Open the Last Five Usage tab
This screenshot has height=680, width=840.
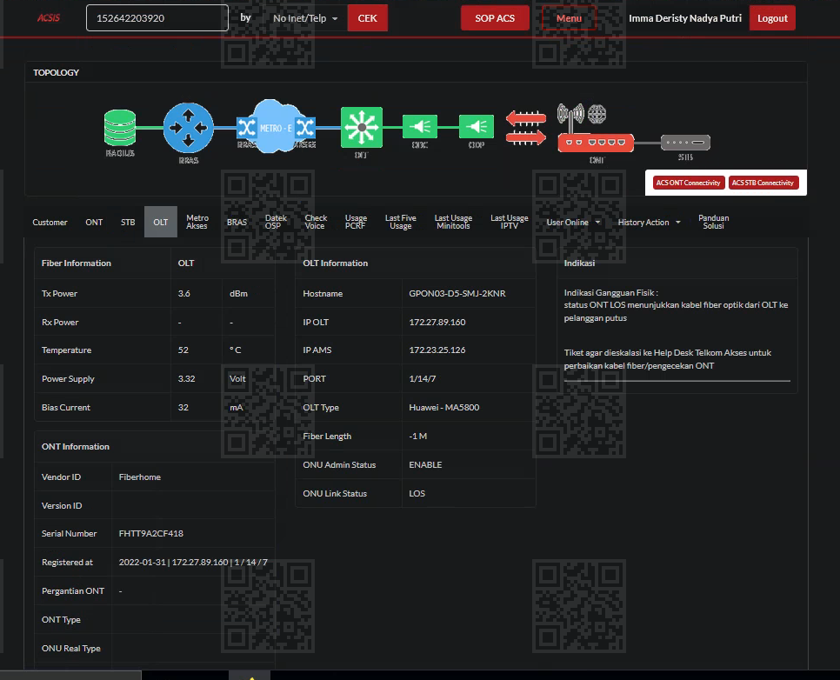tap(400, 222)
